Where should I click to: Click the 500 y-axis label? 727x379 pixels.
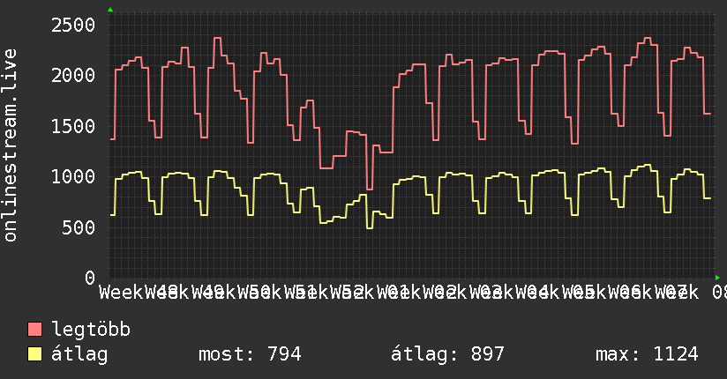coord(79,227)
